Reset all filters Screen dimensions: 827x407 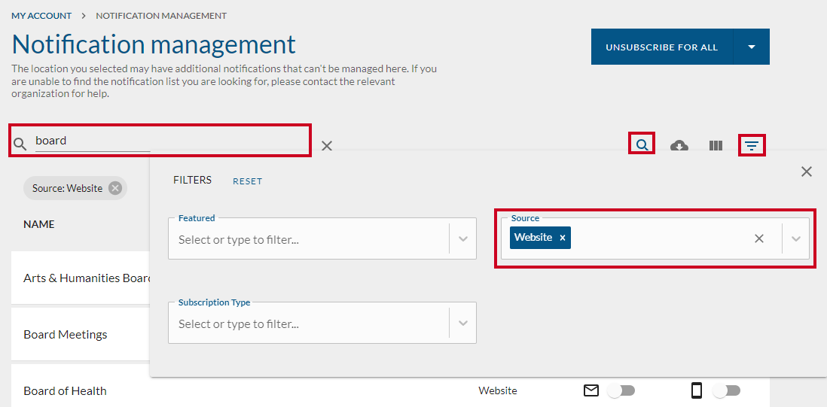[x=247, y=181]
